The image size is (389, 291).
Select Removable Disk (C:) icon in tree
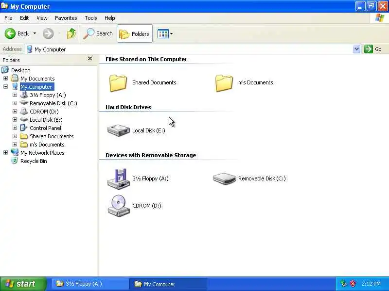24,103
